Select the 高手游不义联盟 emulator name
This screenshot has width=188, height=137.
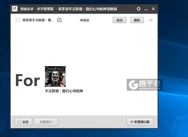38,20
